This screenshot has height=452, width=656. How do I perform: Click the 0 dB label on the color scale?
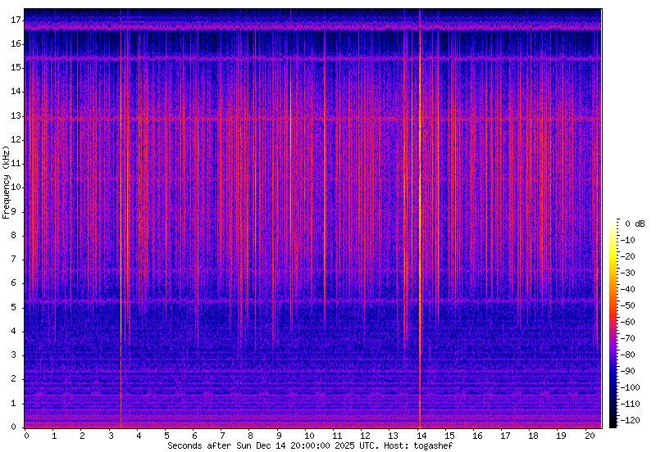[x=633, y=224]
